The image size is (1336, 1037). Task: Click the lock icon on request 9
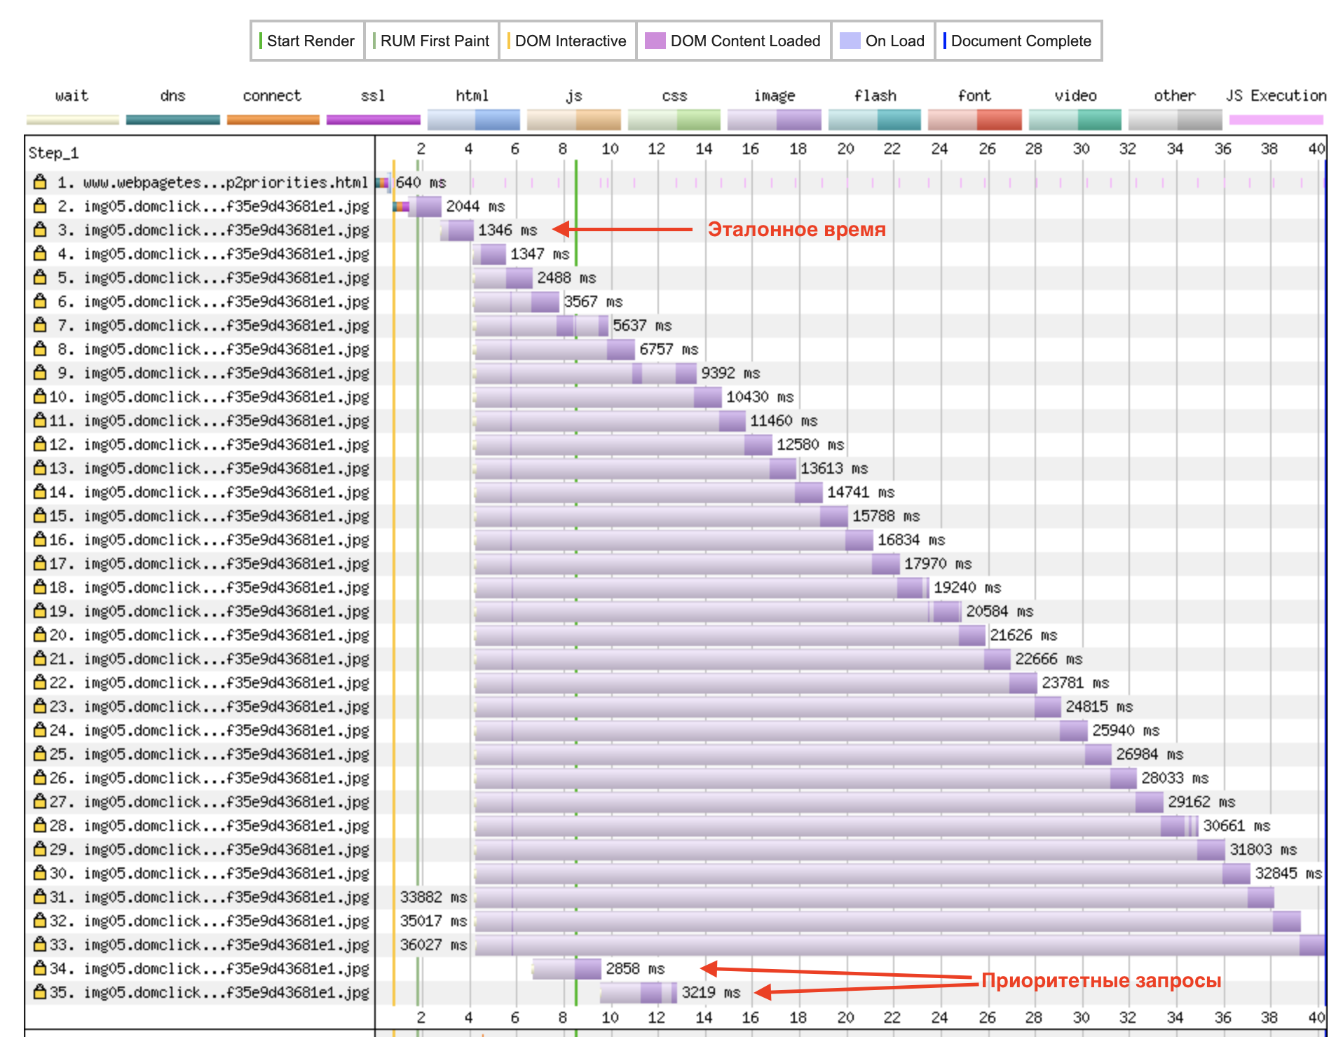pyautogui.click(x=40, y=373)
